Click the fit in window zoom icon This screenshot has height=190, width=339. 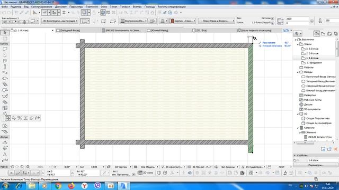pyautogui.click(x=28, y=167)
